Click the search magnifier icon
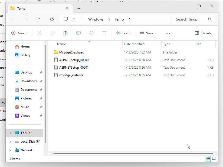The height and width of the screenshot is (167, 223). 210,19
